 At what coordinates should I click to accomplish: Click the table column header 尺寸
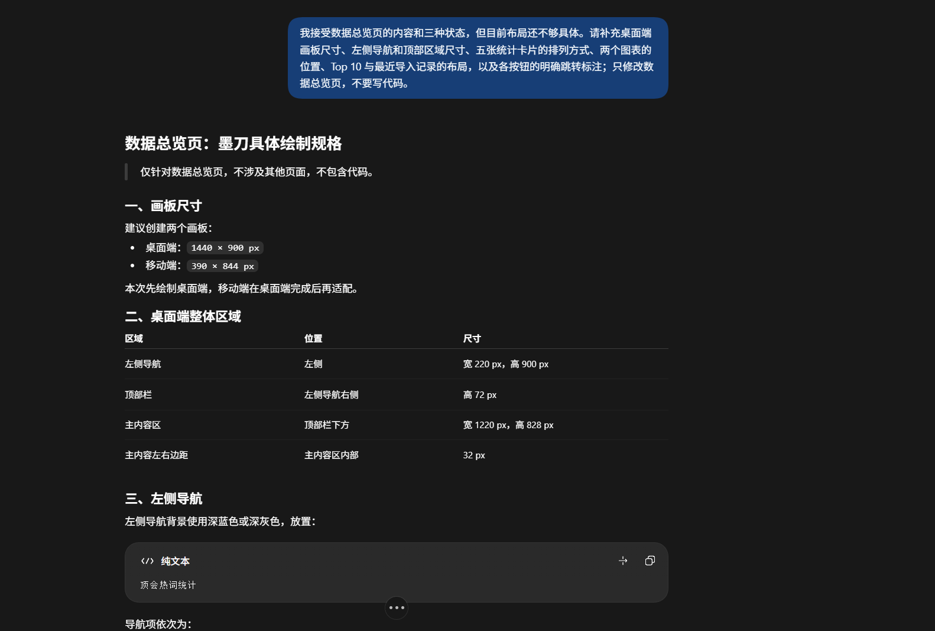coord(472,339)
